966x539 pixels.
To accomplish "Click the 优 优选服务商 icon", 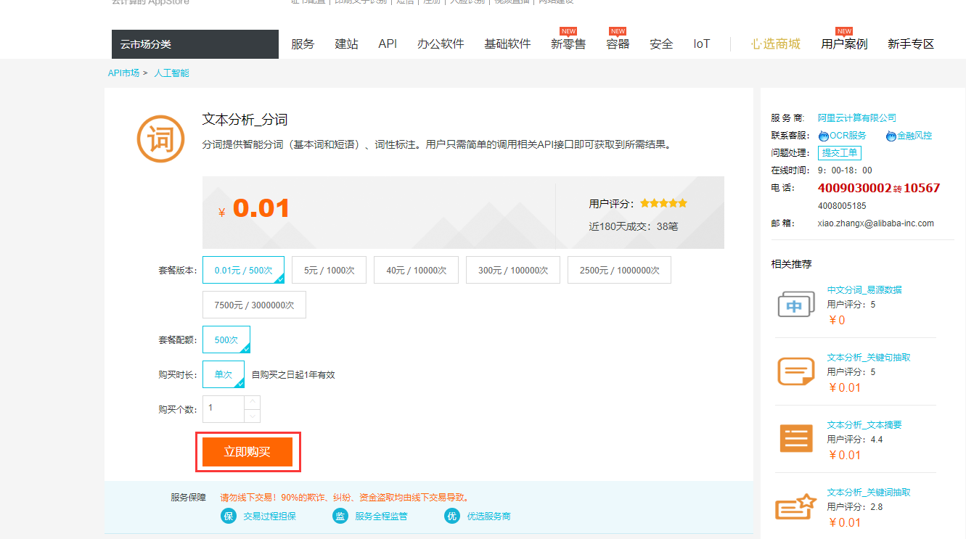I will tap(452, 517).
